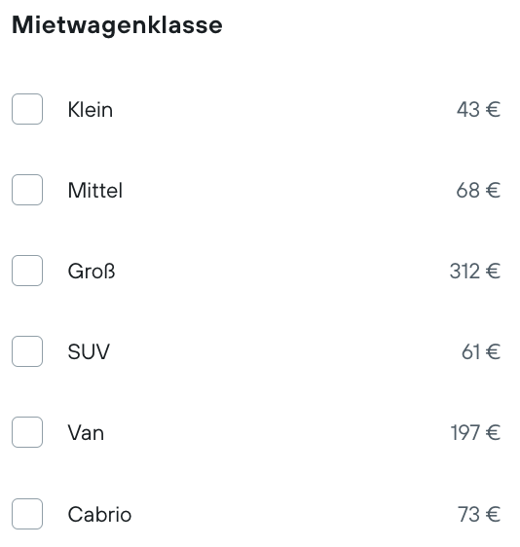The image size is (520, 547).
Task: Click the SUV label text
Action: [89, 352]
